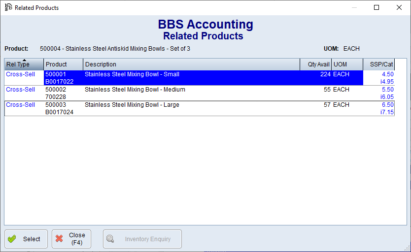Viewport: 411px width, 252px height.
Task: Sort by the Description column header
Action: (191, 64)
